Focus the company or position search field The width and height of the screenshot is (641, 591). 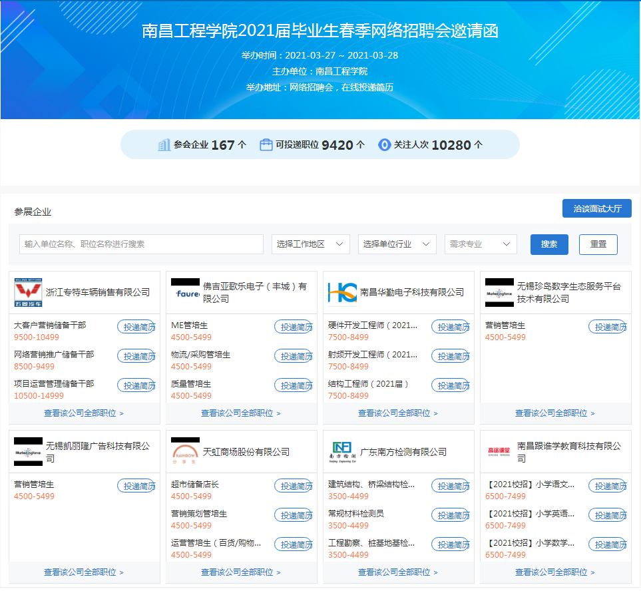click(141, 244)
